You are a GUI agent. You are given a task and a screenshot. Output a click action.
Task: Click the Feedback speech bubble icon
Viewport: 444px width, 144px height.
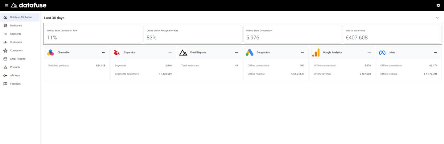pos(5,84)
